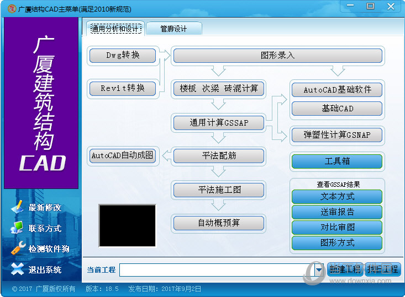View GSSAP results via 文本方式

(336, 197)
